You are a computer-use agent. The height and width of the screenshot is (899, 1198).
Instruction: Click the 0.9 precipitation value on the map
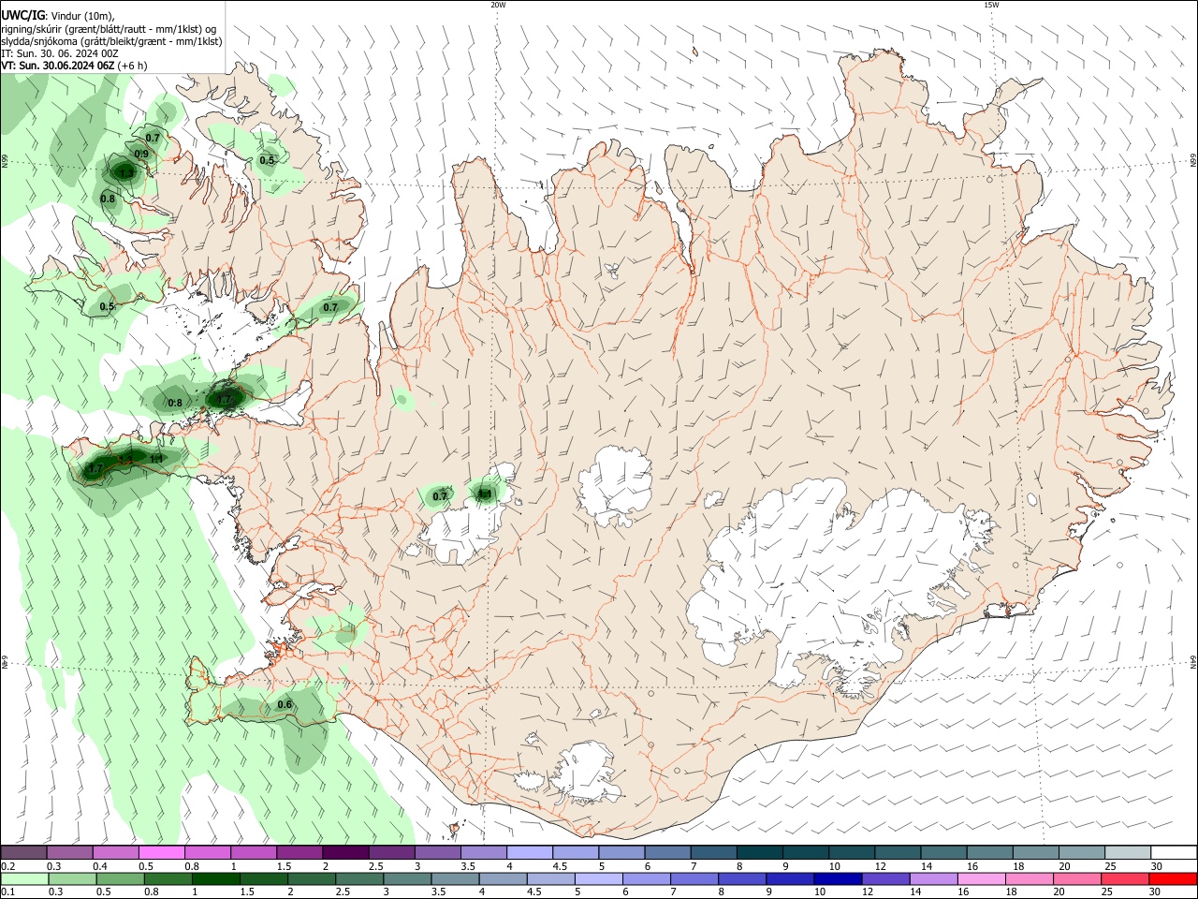point(141,155)
